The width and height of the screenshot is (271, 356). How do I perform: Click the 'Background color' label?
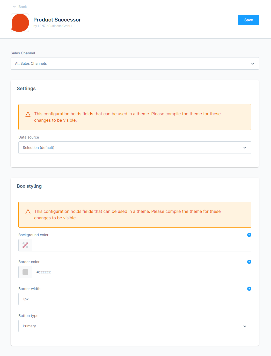pyautogui.click(x=33, y=235)
